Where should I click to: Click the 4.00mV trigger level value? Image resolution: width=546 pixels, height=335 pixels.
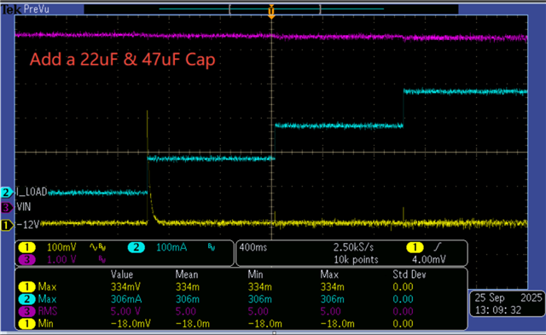428,259
